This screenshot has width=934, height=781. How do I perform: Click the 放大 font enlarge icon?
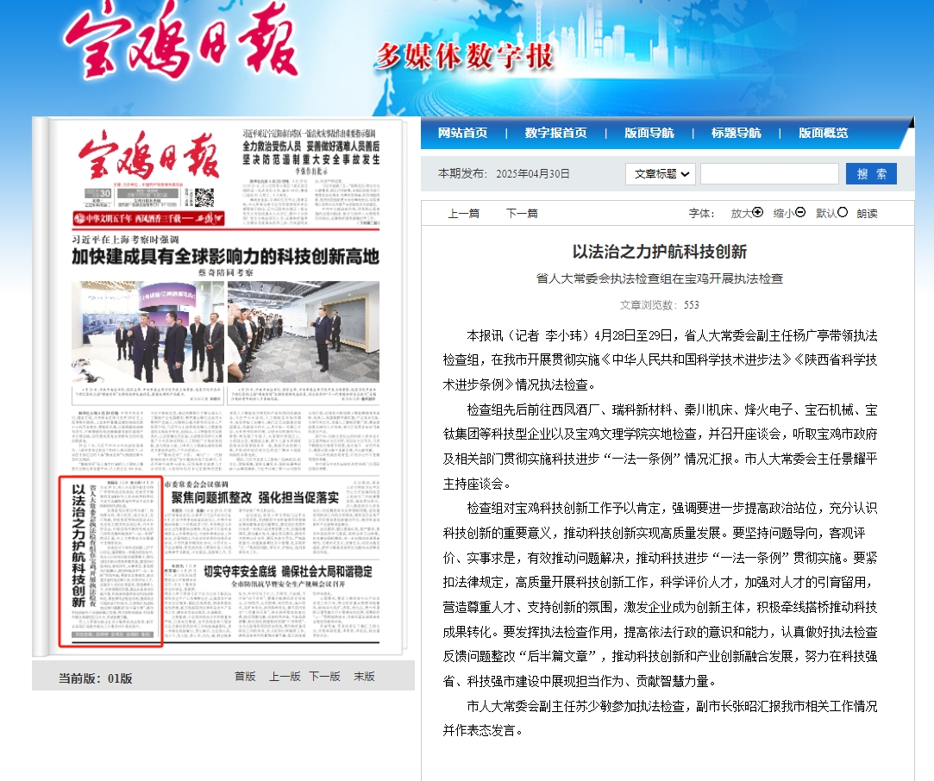pyautogui.click(x=758, y=213)
